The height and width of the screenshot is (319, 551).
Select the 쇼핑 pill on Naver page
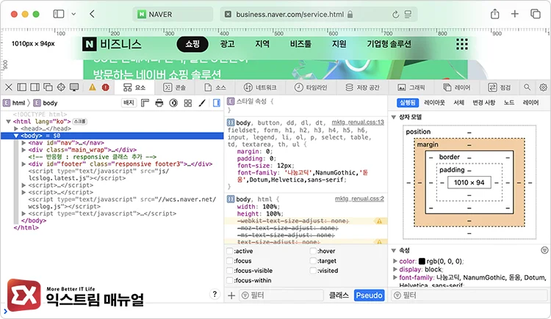pos(192,44)
